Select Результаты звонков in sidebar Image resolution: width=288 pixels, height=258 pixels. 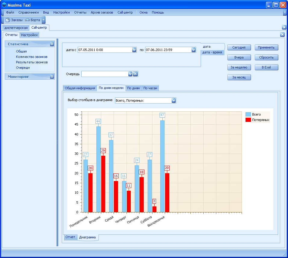point(32,62)
